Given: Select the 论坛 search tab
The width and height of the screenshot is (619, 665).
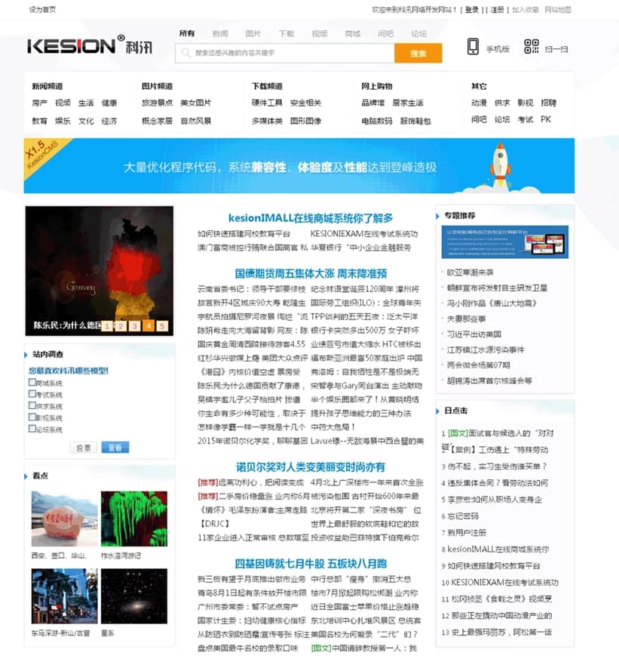Looking at the screenshot, I should pyautogui.click(x=418, y=33).
